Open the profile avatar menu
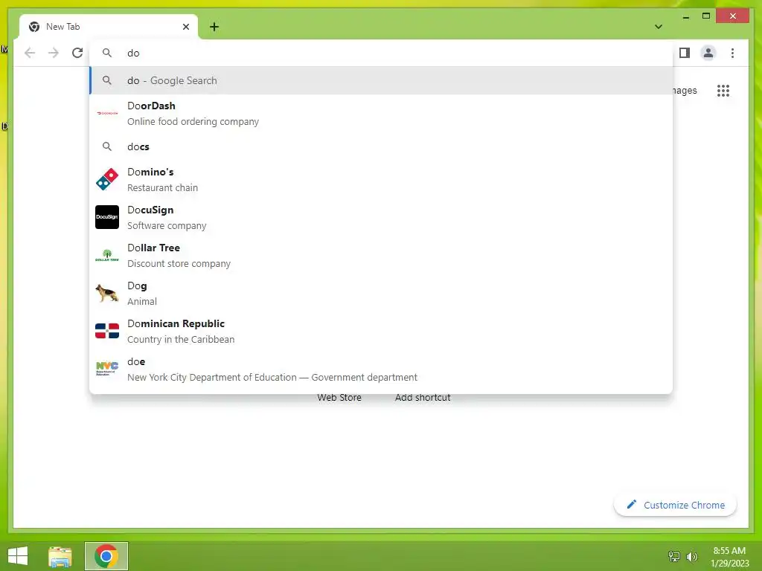Screen dimensions: 762x571 [708, 53]
